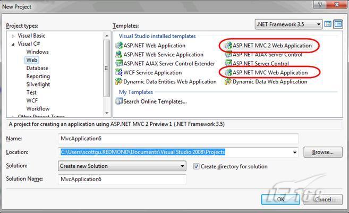Click the Search Online Templates icon
This screenshot has width=349, height=213.
pos(119,101)
